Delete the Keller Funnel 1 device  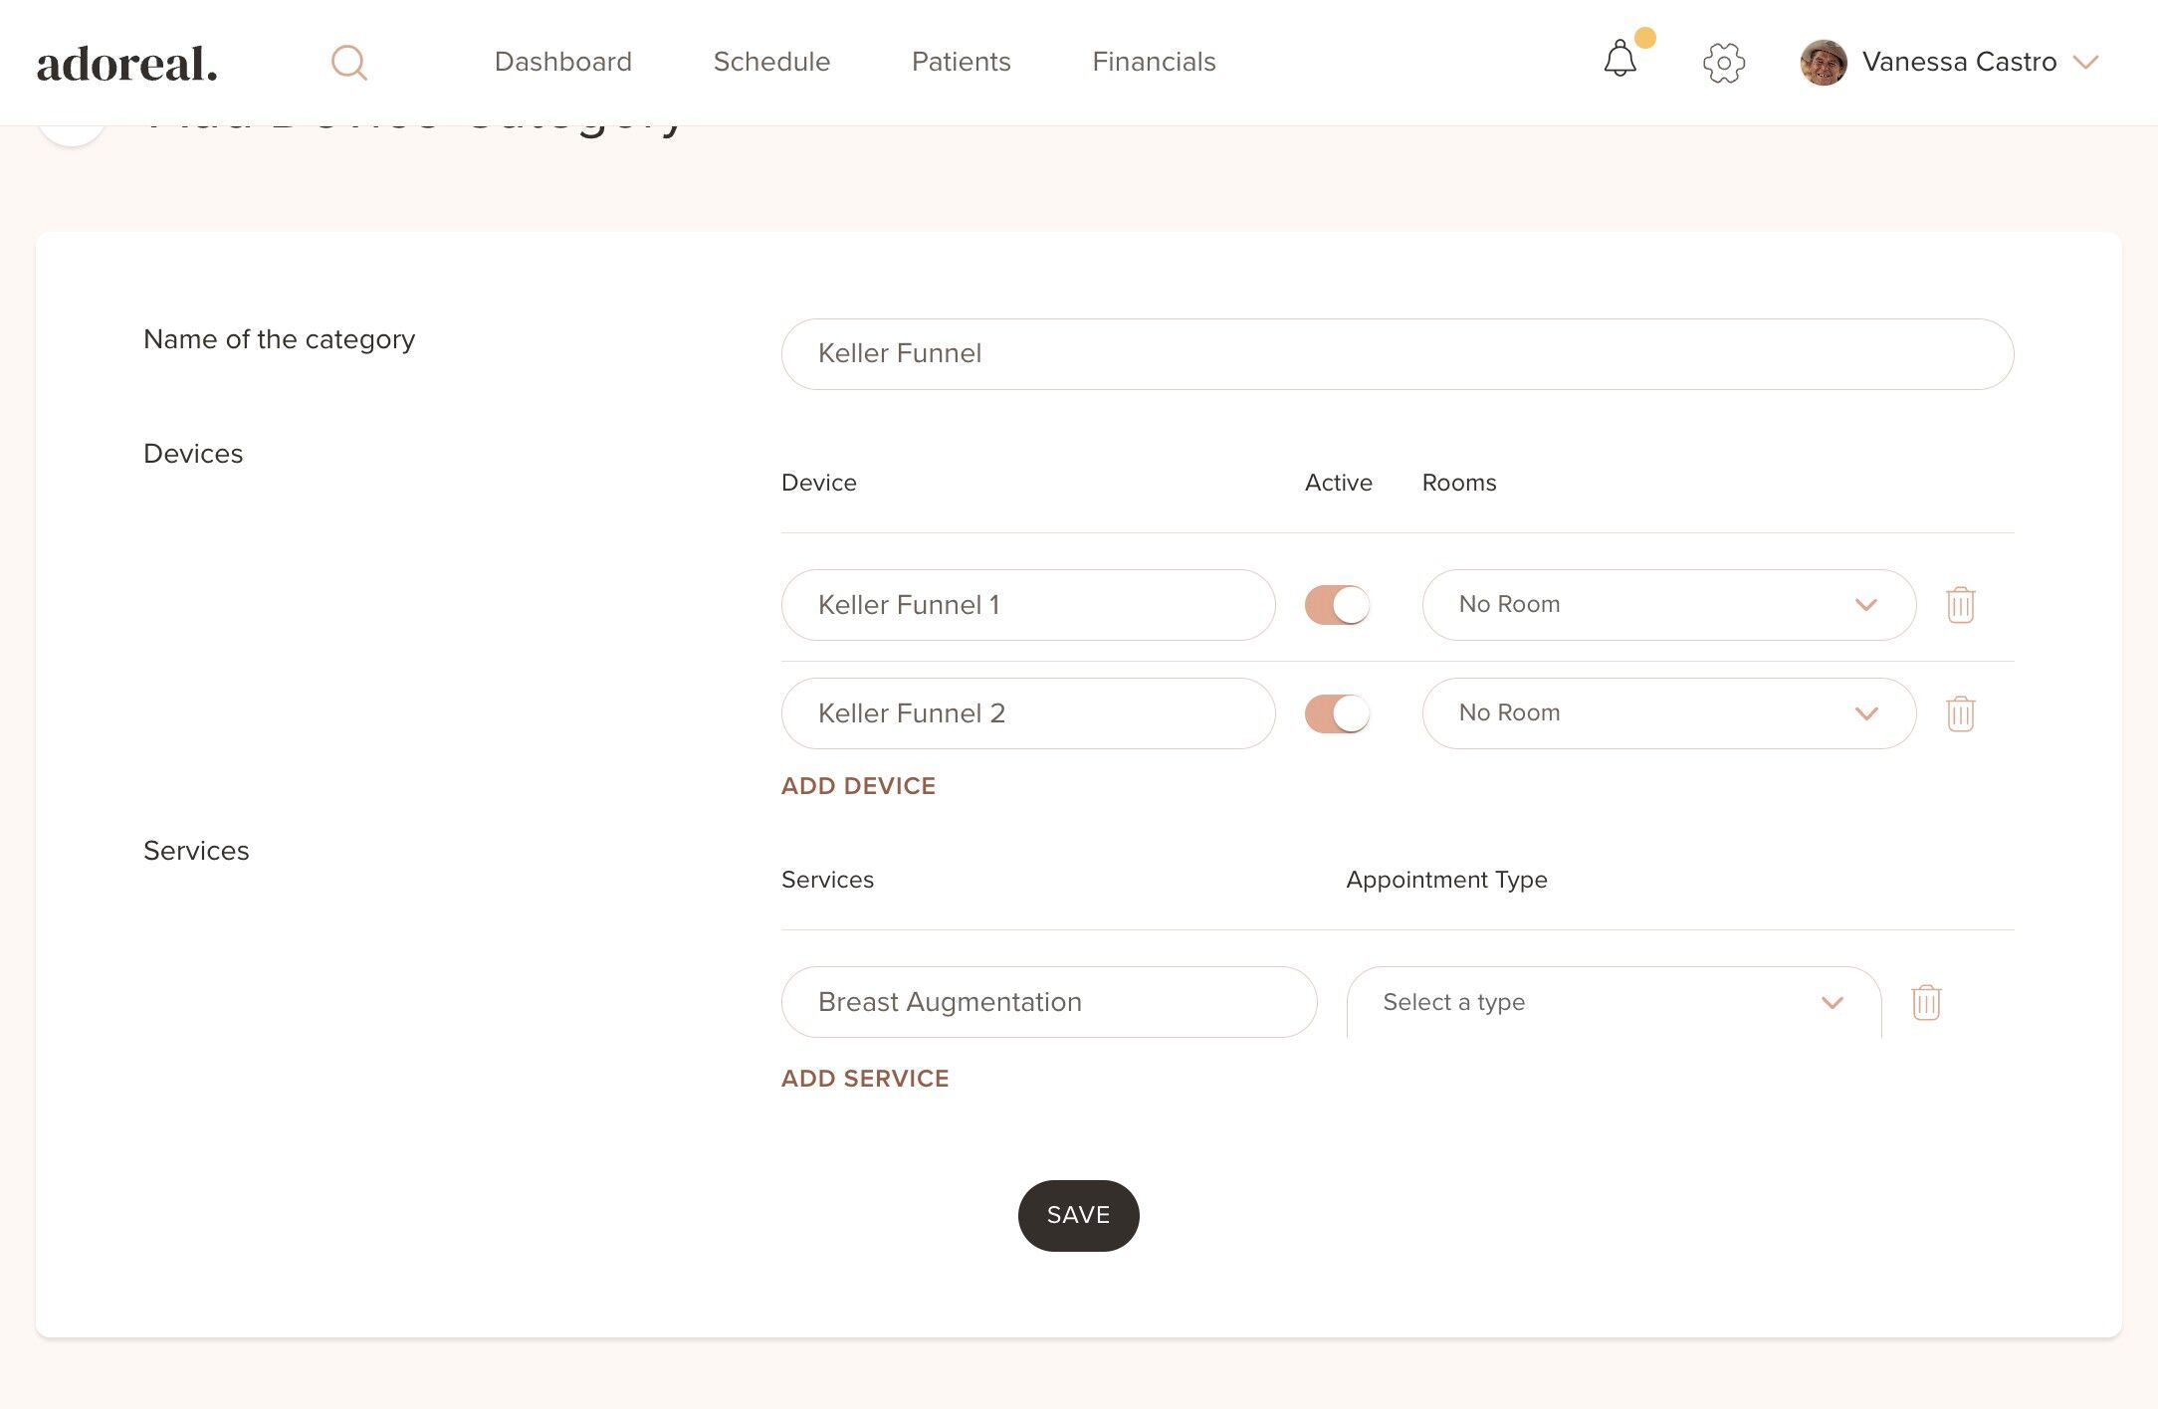tap(1960, 605)
